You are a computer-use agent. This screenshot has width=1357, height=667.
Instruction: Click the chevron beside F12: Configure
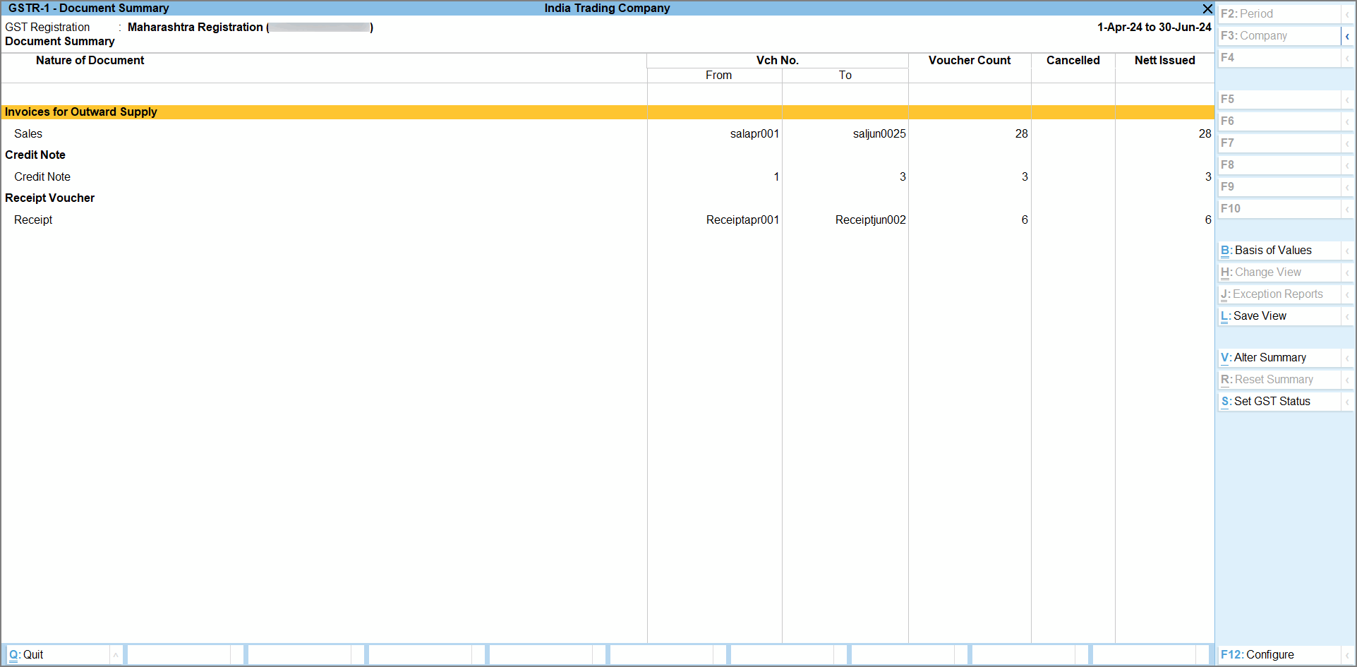(1347, 655)
